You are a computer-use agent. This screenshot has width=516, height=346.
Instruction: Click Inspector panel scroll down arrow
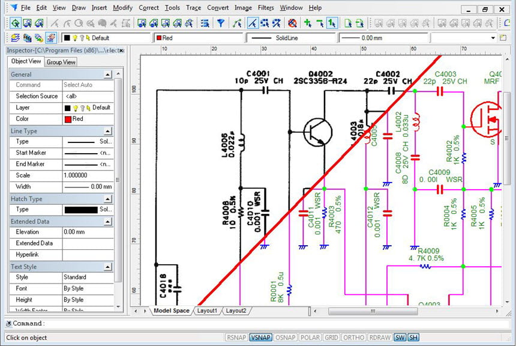(x=118, y=307)
